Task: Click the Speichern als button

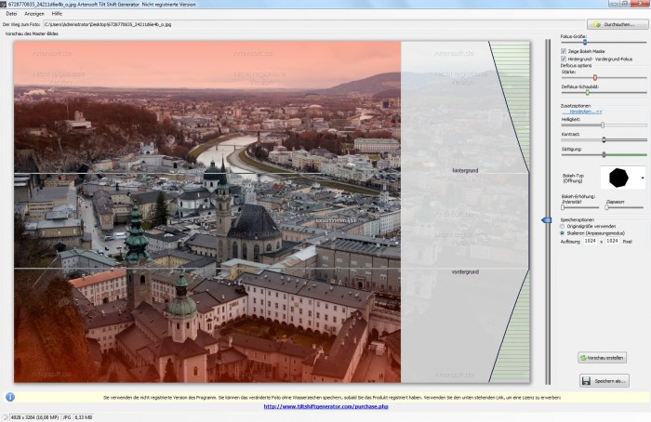Action: [604, 380]
